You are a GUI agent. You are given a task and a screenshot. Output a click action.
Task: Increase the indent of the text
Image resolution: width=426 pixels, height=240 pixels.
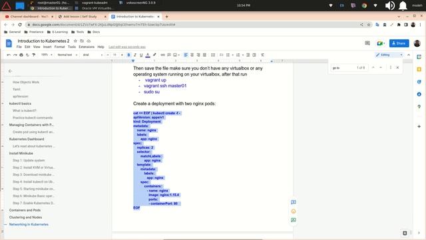pyautogui.click(x=254, y=55)
